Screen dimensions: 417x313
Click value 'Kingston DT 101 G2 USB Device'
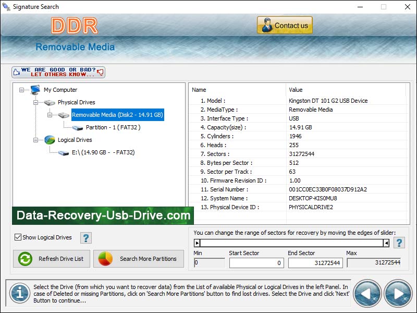click(328, 101)
